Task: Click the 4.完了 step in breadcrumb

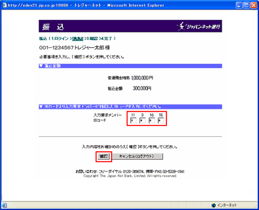Action: pos(106,39)
